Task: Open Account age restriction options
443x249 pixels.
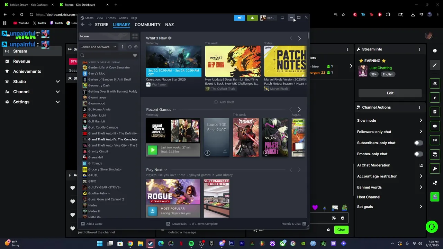Action: point(390,176)
